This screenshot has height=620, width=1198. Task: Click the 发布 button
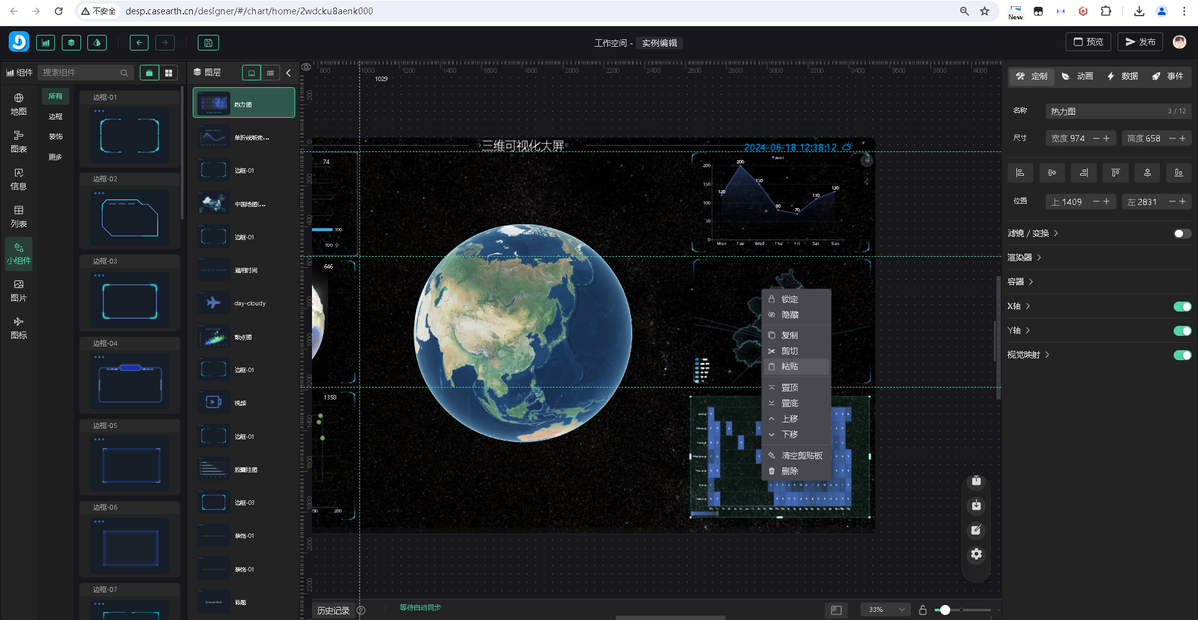pyautogui.click(x=1140, y=42)
